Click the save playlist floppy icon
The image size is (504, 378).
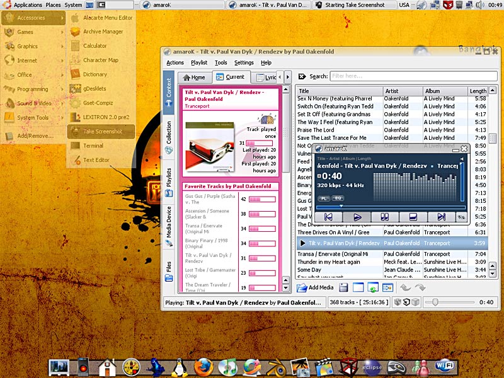(343, 287)
